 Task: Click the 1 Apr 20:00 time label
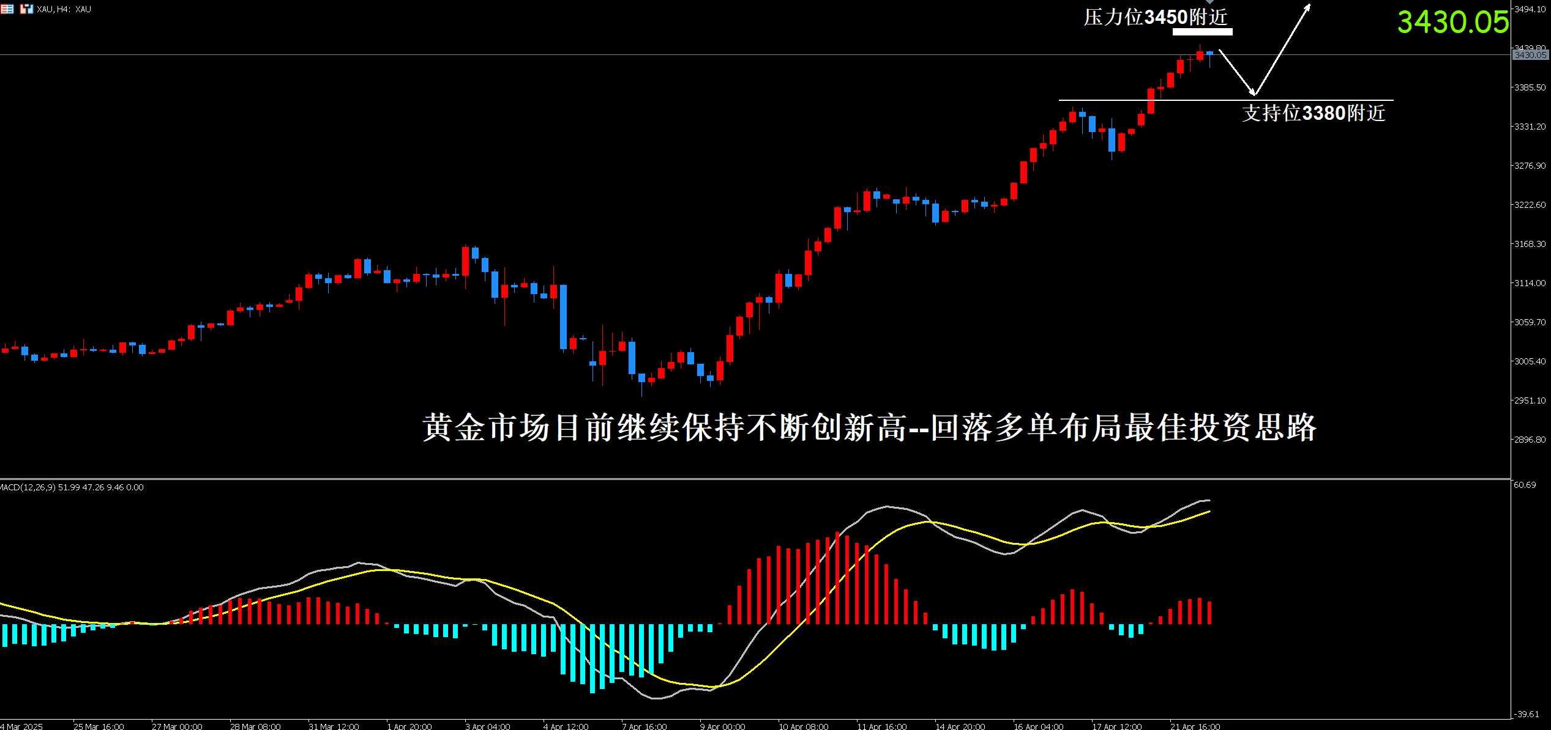coord(409,726)
